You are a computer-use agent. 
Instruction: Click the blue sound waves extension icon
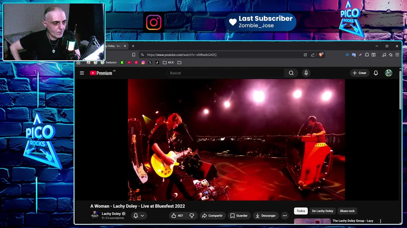[347, 55]
